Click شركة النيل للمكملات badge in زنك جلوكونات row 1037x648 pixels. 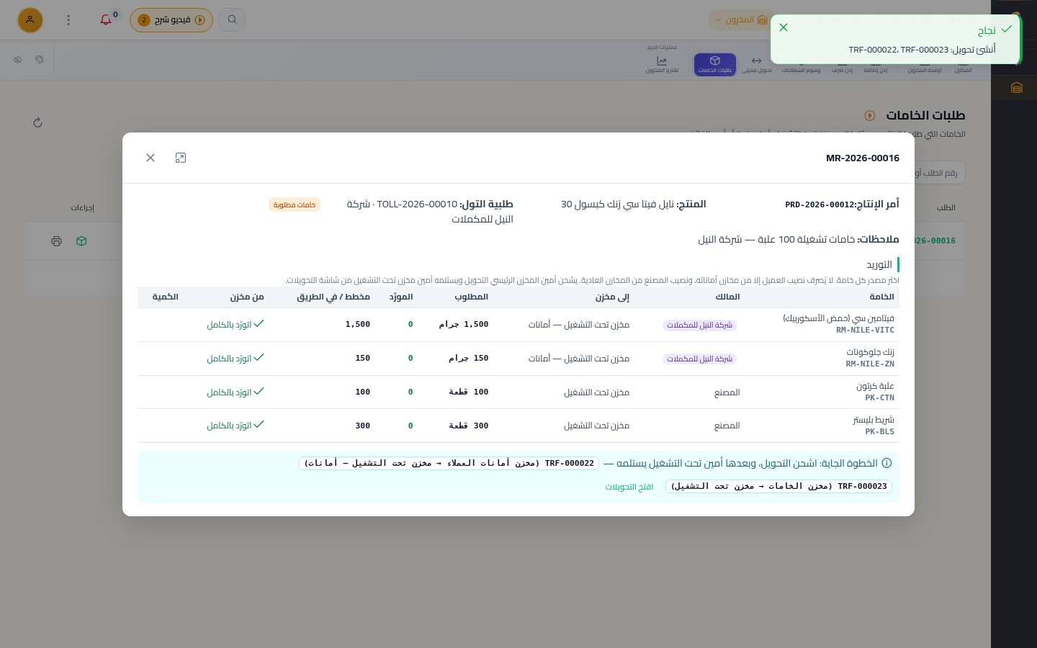click(700, 359)
